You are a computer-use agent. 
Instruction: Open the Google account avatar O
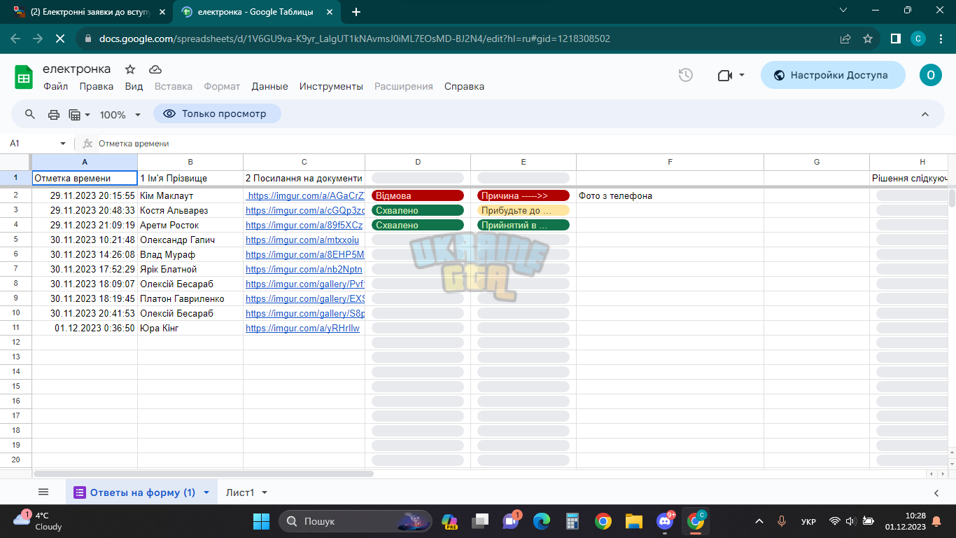(x=931, y=75)
